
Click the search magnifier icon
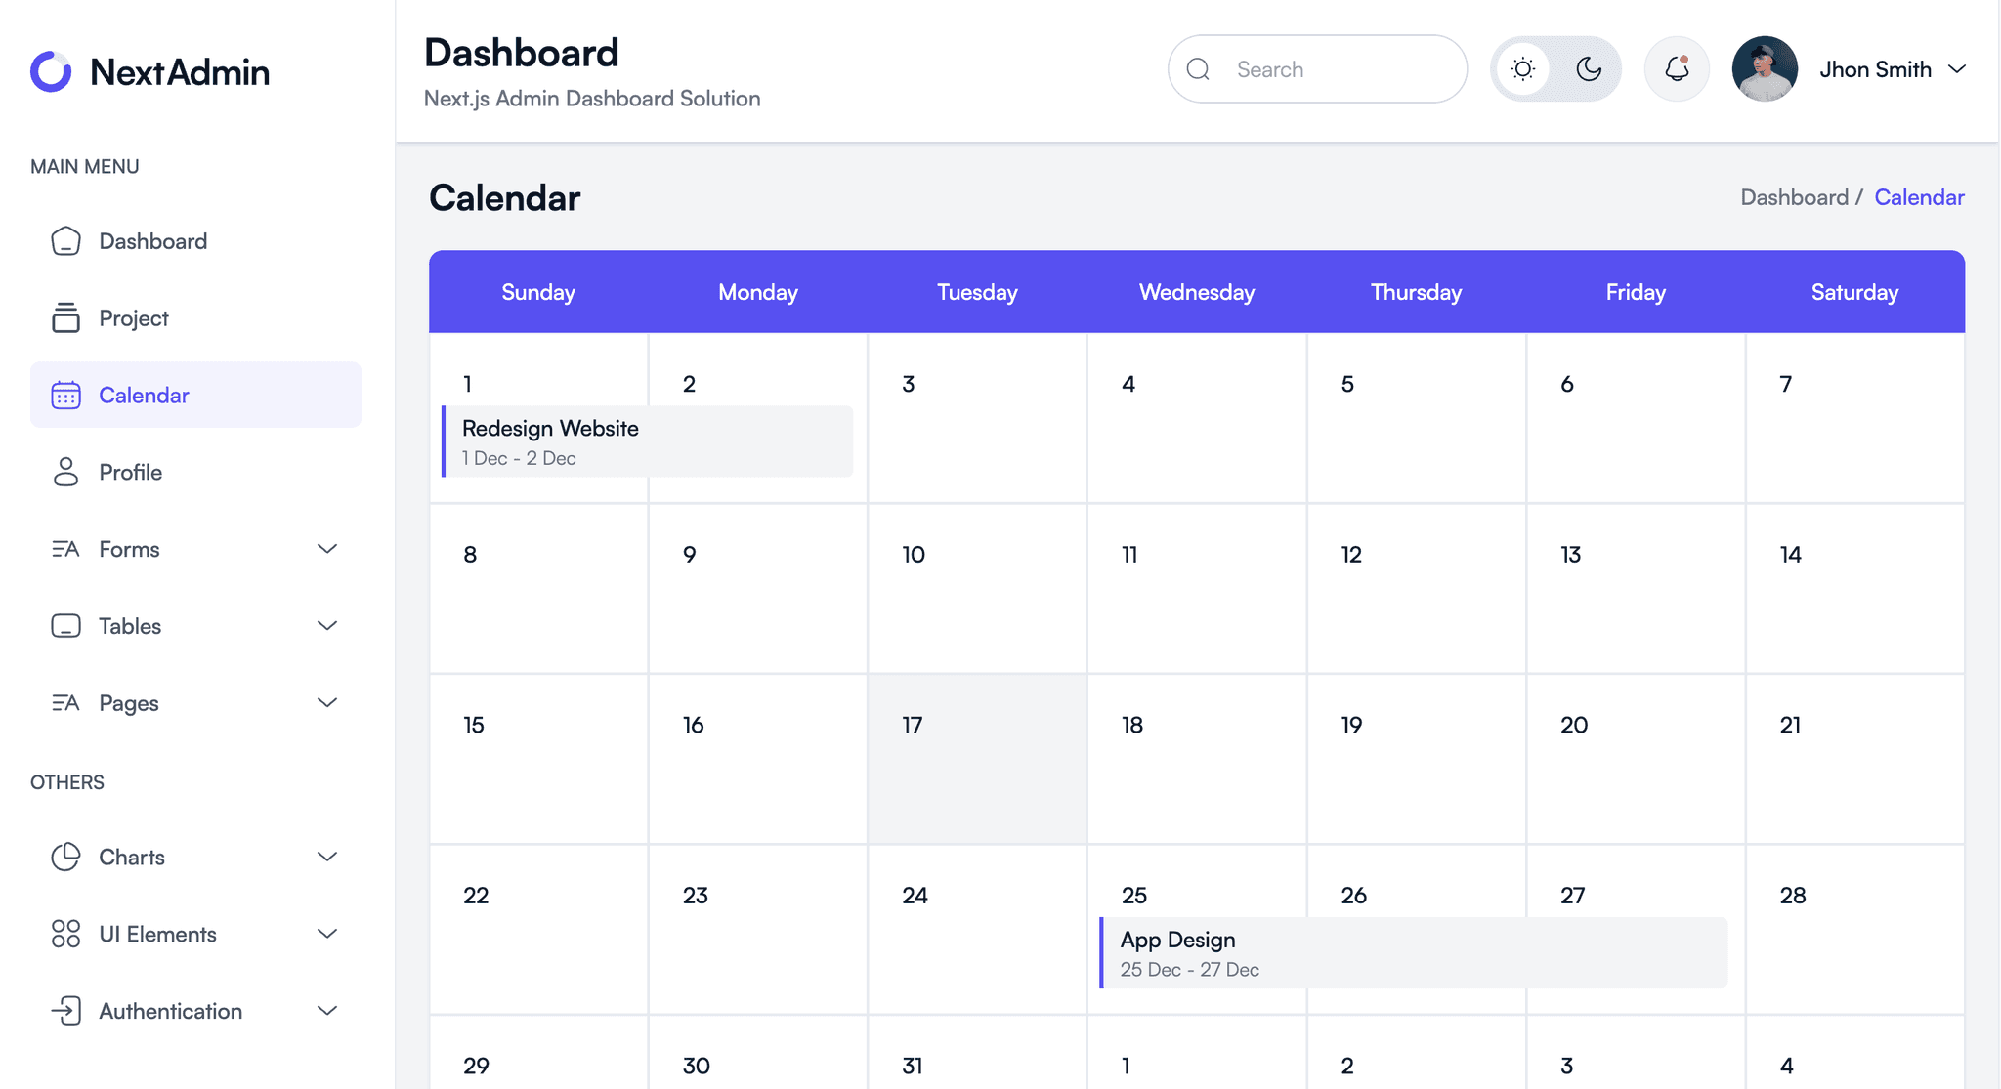click(1198, 69)
